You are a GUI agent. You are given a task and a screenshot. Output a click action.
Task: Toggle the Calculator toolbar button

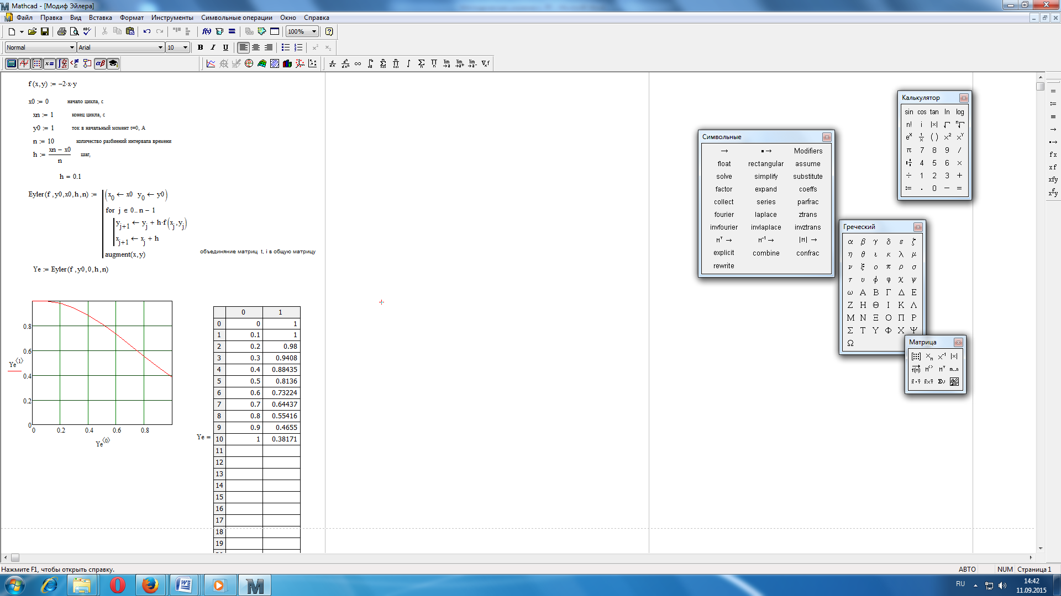(x=11, y=63)
